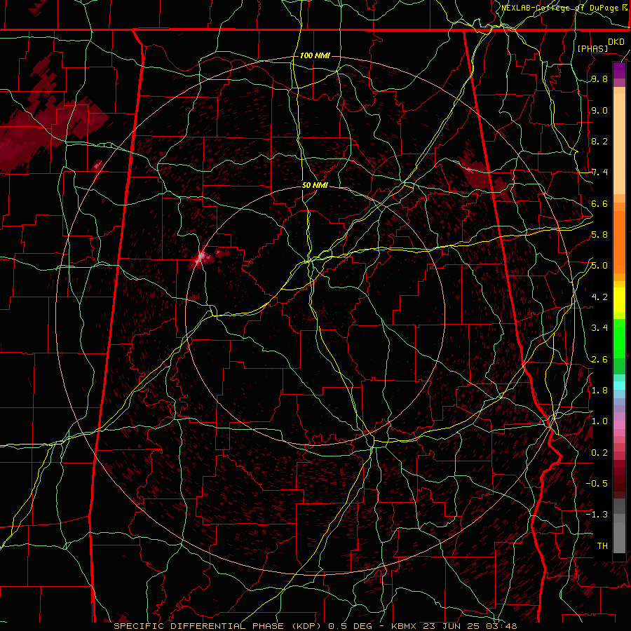Click the bright green segment of the color bar
Viewport: 631px width, 631px height.
(x=619, y=339)
